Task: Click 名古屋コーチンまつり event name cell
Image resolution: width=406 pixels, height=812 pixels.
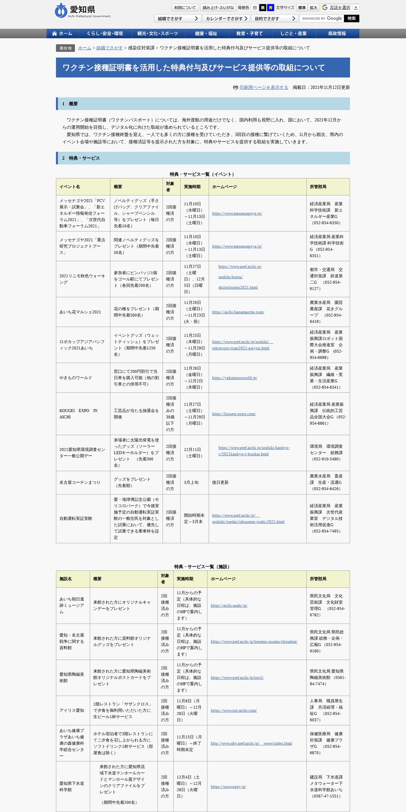Action: 83,483
